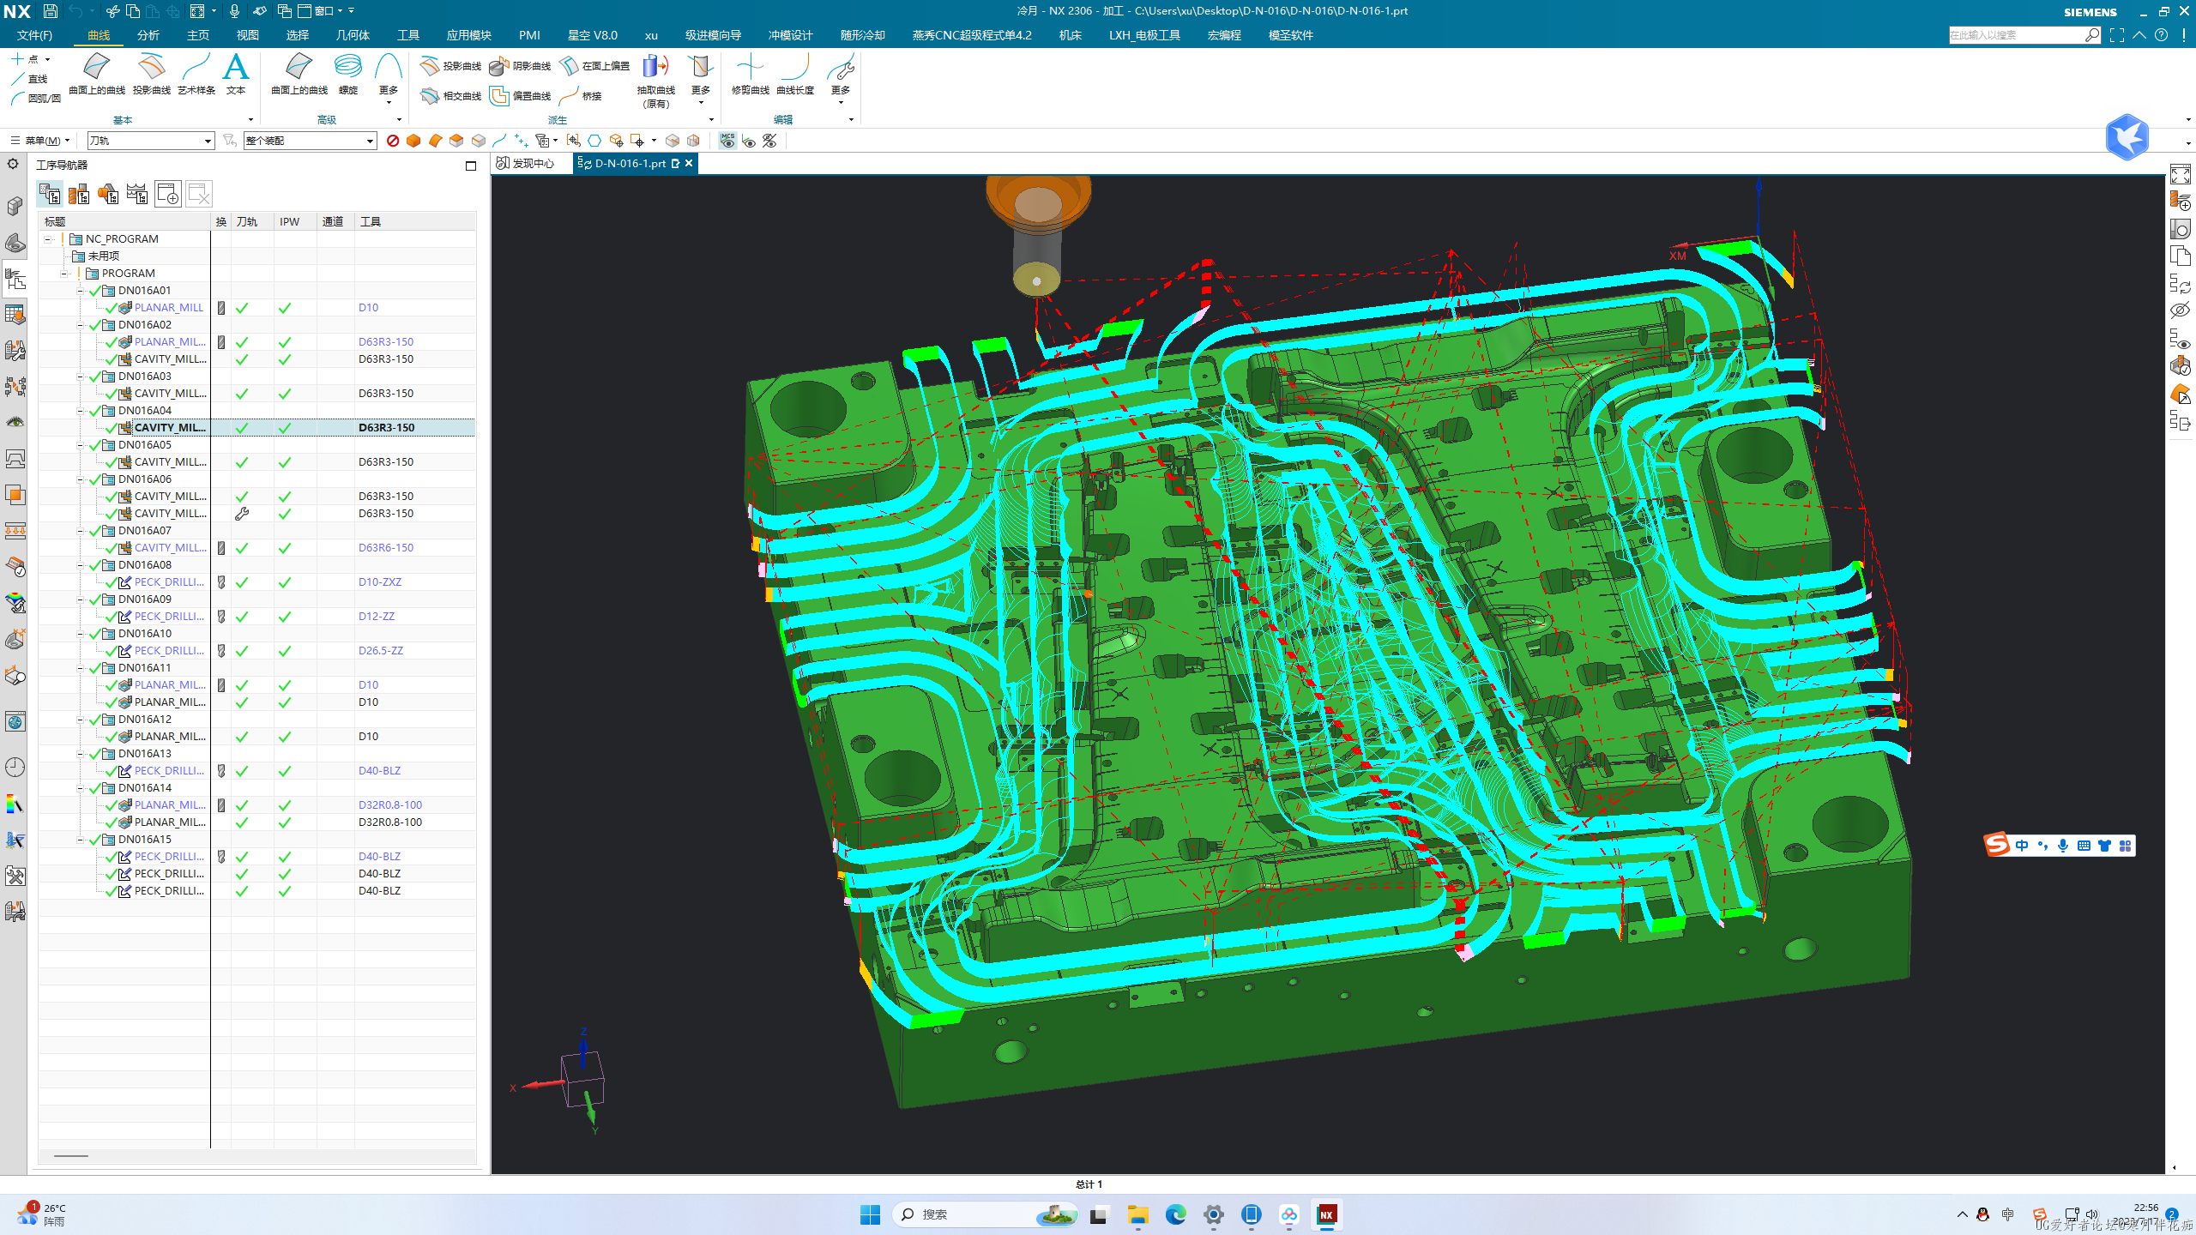Click D63R3-150 tool entry for DN016A04
This screenshot has width=2196, height=1235.
[386, 427]
